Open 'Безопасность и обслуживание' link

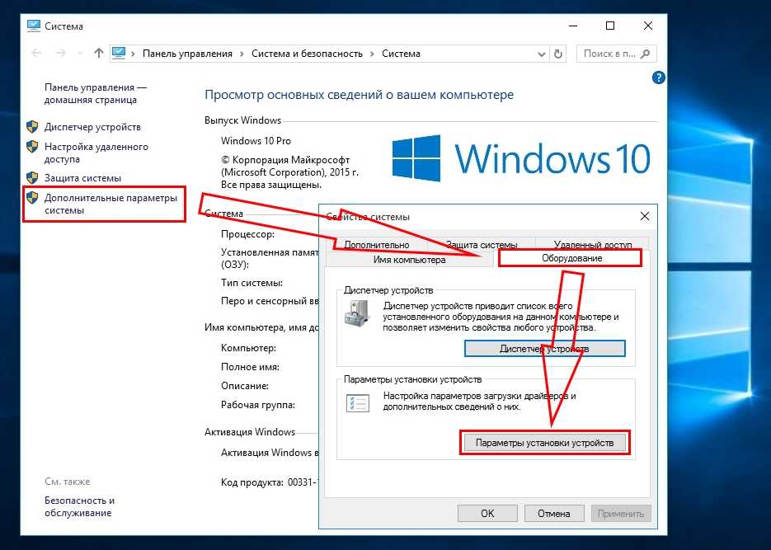point(80,506)
